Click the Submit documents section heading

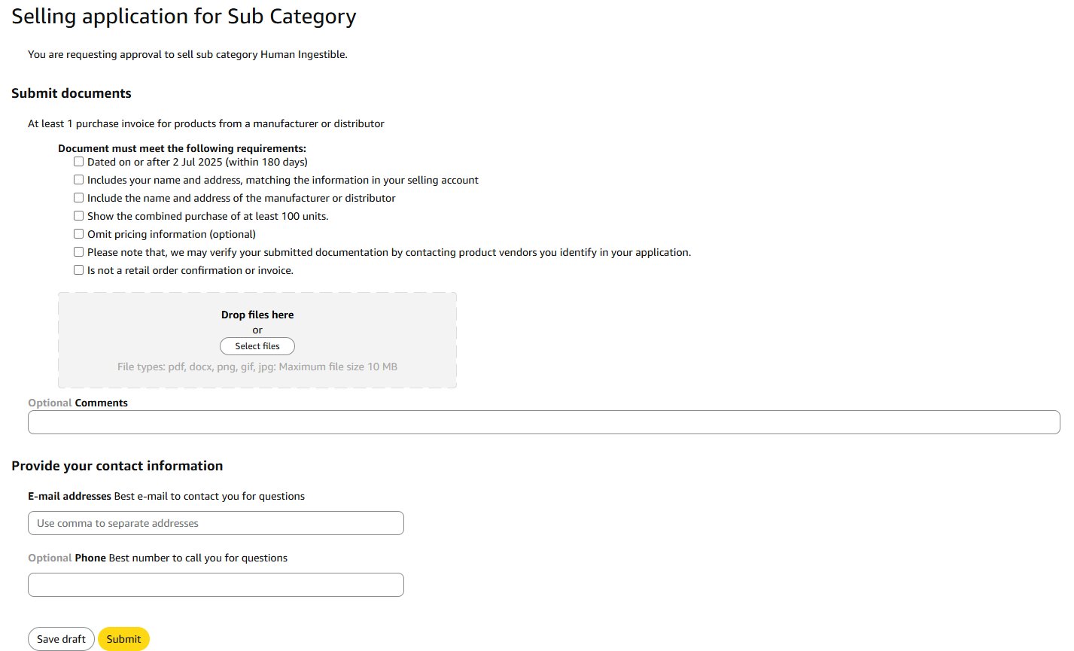[x=71, y=93]
